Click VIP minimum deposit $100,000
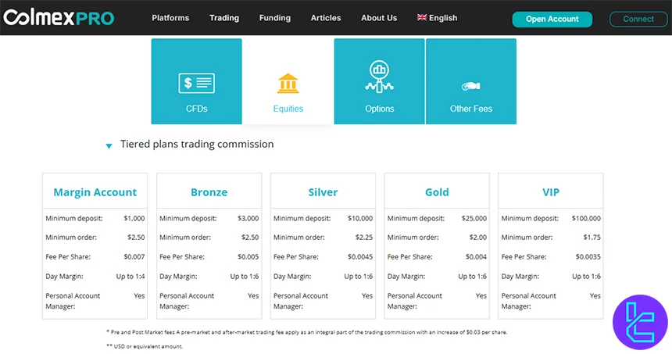672x354 pixels. pyautogui.click(x=586, y=218)
